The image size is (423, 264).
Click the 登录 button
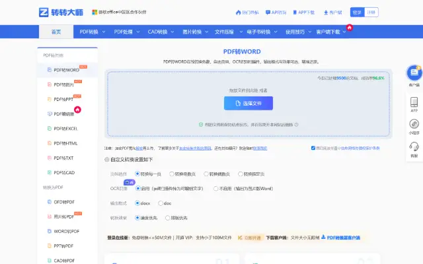[x=357, y=13]
